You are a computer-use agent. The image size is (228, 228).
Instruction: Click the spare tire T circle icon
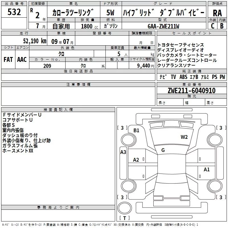(x=125, y=208)
